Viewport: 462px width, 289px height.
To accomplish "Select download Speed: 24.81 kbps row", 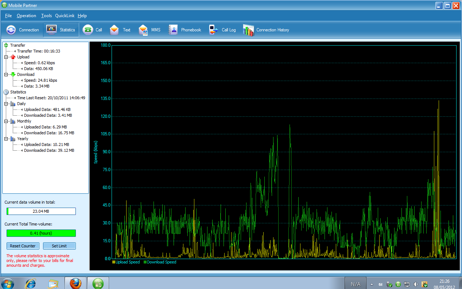I will 40,80.
